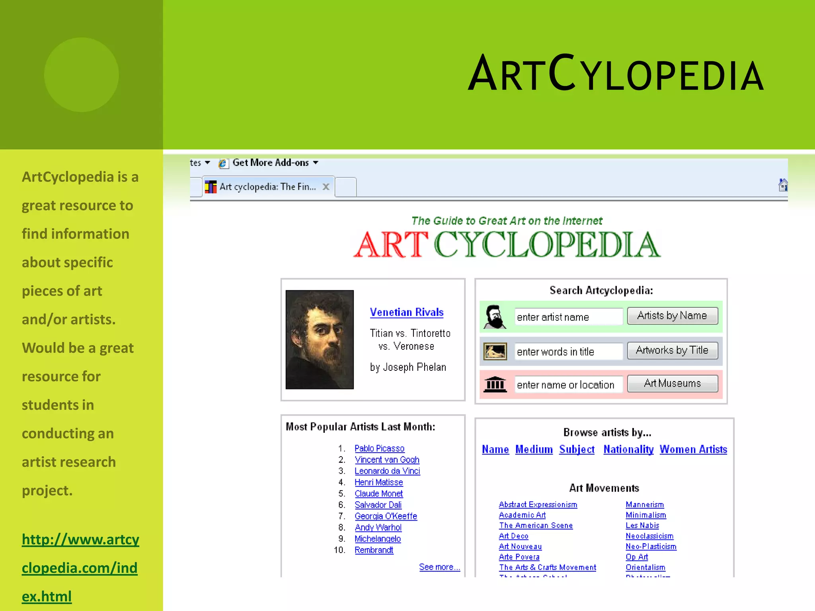Click the bearded artist icon in search box
815x611 pixels.
(495, 317)
